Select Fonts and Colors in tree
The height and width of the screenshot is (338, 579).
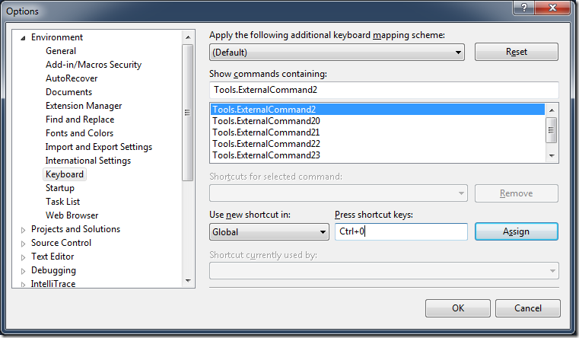tap(79, 133)
